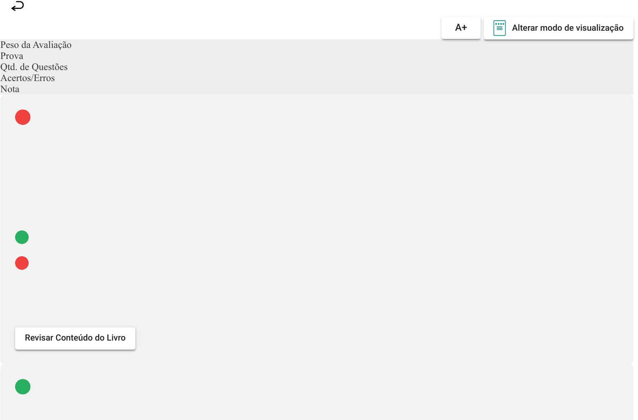The height and width of the screenshot is (420, 638).
Task: Click the green circle in the first card
Action: [22, 237]
